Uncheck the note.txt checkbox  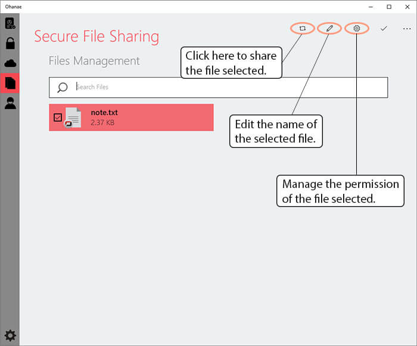tap(58, 118)
